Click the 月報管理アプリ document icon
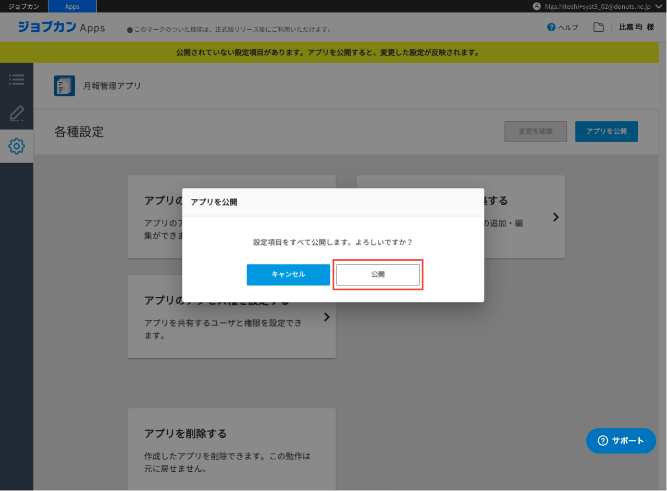This screenshot has width=667, height=491. click(65, 86)
